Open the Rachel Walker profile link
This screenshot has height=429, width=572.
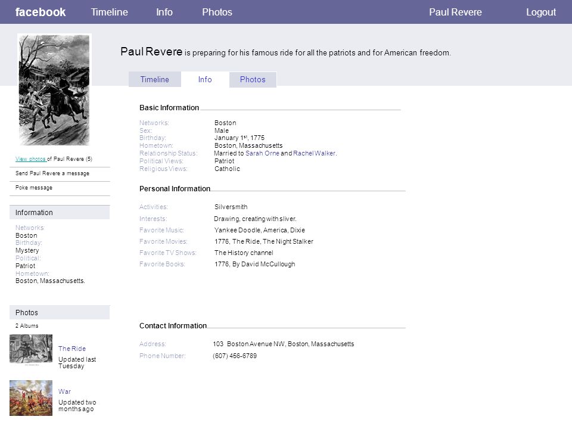tap(314, 153)
